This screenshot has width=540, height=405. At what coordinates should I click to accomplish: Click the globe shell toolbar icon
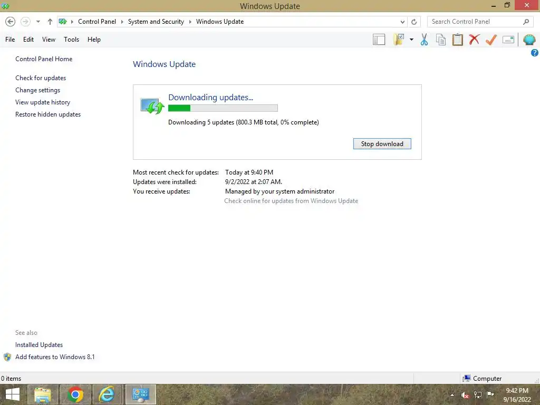[x=529, y=40]
